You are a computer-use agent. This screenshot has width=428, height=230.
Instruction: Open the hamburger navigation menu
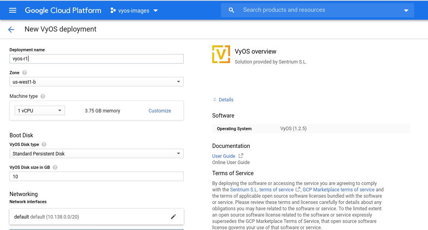(x=13, y=10)
